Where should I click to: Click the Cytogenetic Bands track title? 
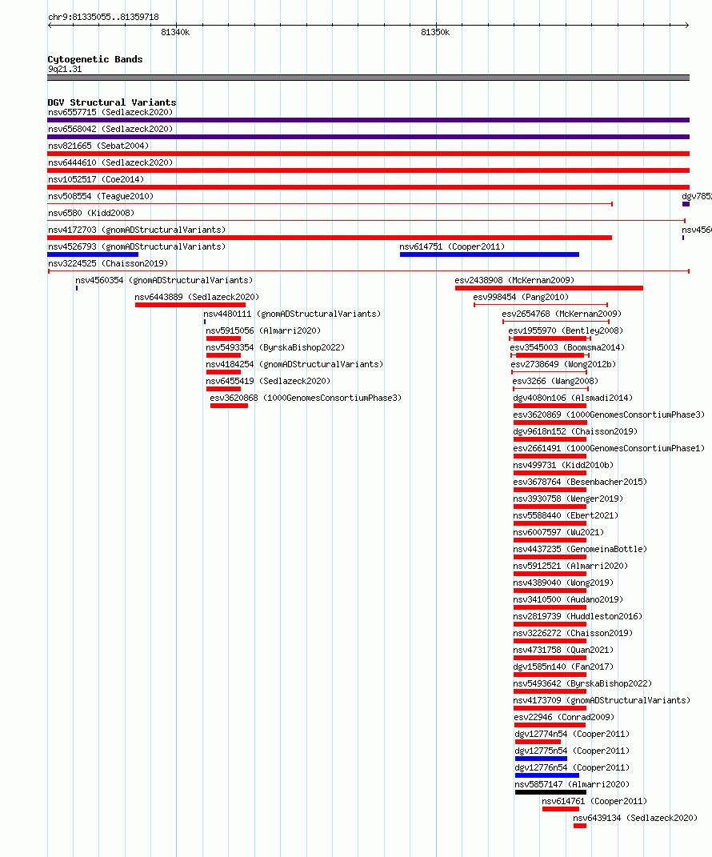click(x=95, y=59)
